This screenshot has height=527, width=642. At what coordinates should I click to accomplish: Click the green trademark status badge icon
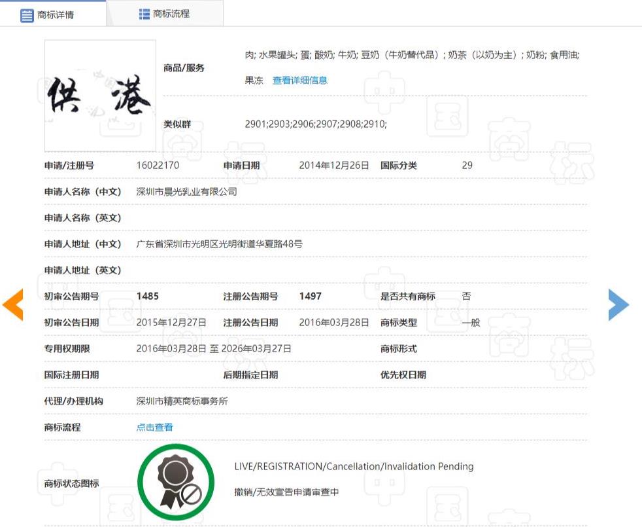click(176, 483)
